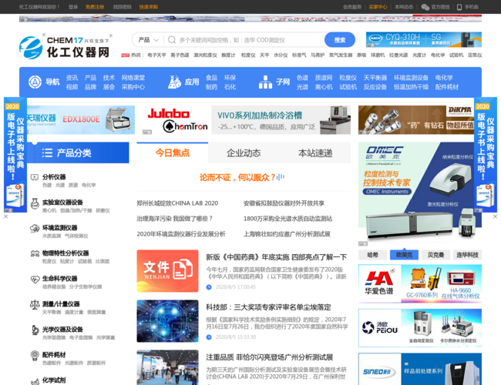501x385 pixels.
Task: Open 网络课堂 in the navigation bar
Action: (x=133, y=78)
